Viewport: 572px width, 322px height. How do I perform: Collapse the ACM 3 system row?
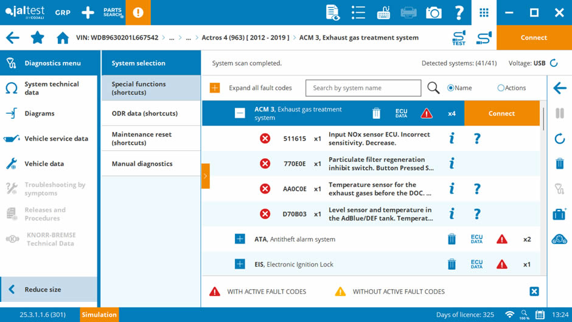point(240,113)
